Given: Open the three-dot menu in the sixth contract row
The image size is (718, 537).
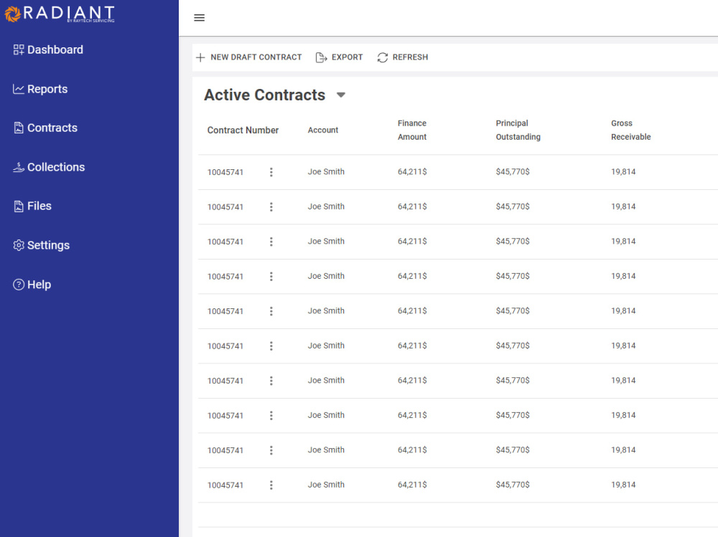Looking at the screenshot, I should pyautogui.click(x=271, y=346).
